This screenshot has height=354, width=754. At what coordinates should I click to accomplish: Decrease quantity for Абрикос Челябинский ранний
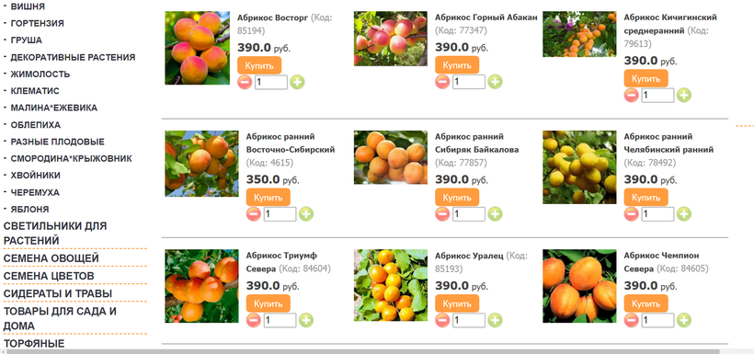[x=631, y=214]
